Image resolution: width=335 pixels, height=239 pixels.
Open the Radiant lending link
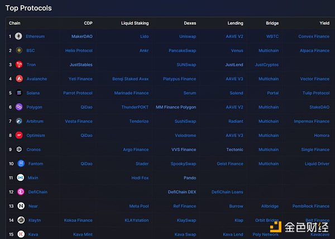coord(236,121)
